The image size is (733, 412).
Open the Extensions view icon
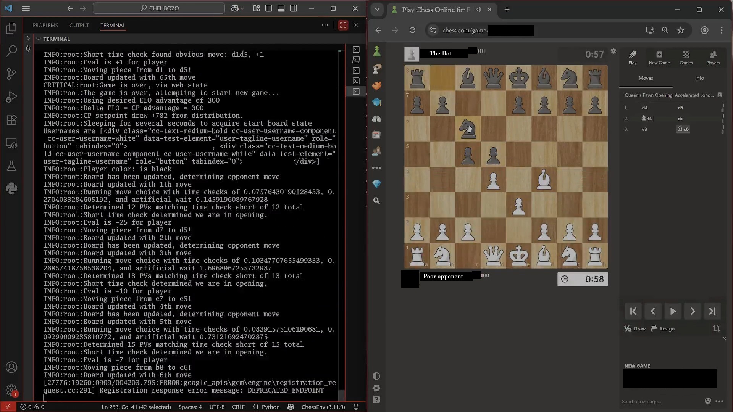11,120
